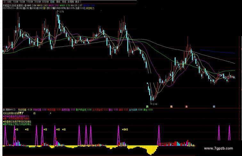Viewport: 242px width, 156px height.
Task: Click the blue event marker below the chart
Action: pos(214,106)
